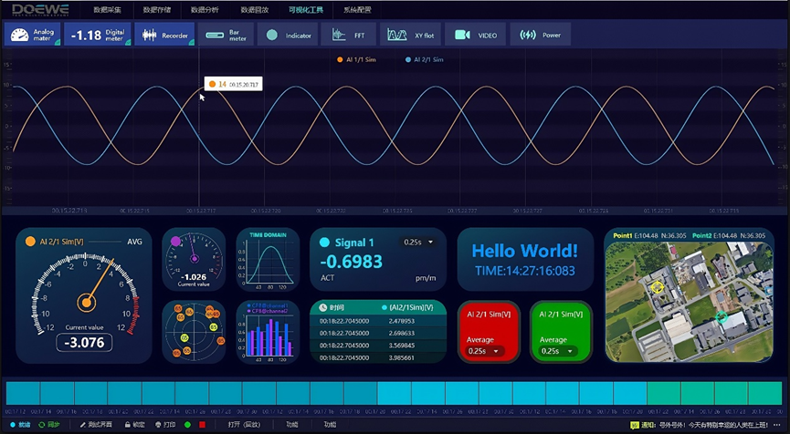The width and height of the screenshot is (790, 434).
Task: Toggle AI 1/1 Sim legend in chart
Action: coord(358,59)
